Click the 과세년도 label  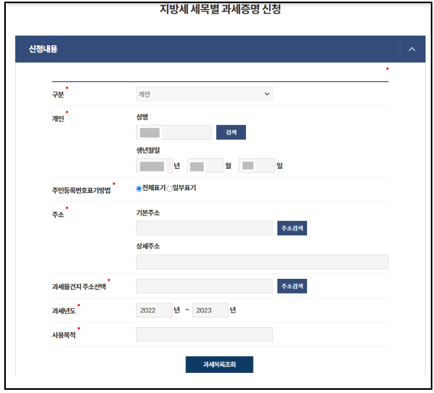[64, 311]
